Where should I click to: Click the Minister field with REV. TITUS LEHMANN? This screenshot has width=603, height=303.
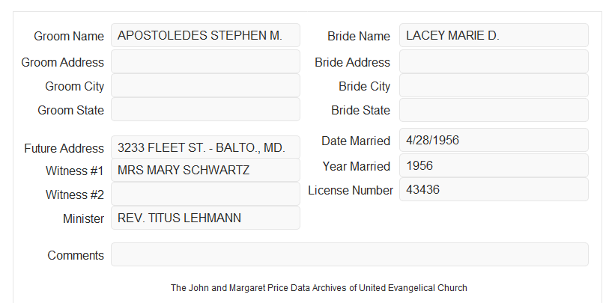pyautogui.click(x=205, y=218)
